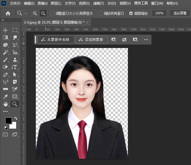Image resolution: width=191 pixels, height=165 pixels.
Task: Choose the Magic Wand tool
Action: 5,53
